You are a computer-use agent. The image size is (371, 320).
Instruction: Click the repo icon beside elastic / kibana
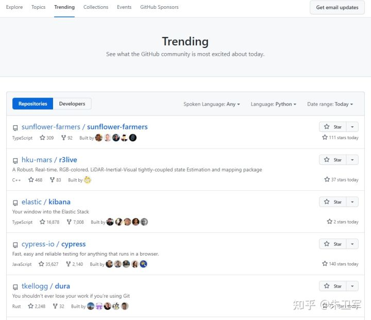(x=15, y=203)
